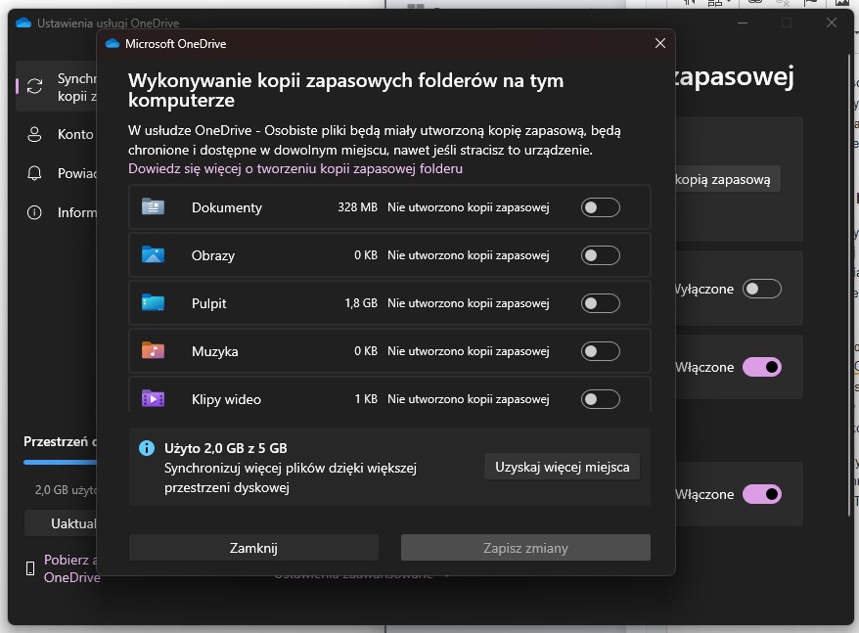This screenshot has width=859, height=633.
Task: Click the Muzyka music folder icon
Action: point(153,351)
